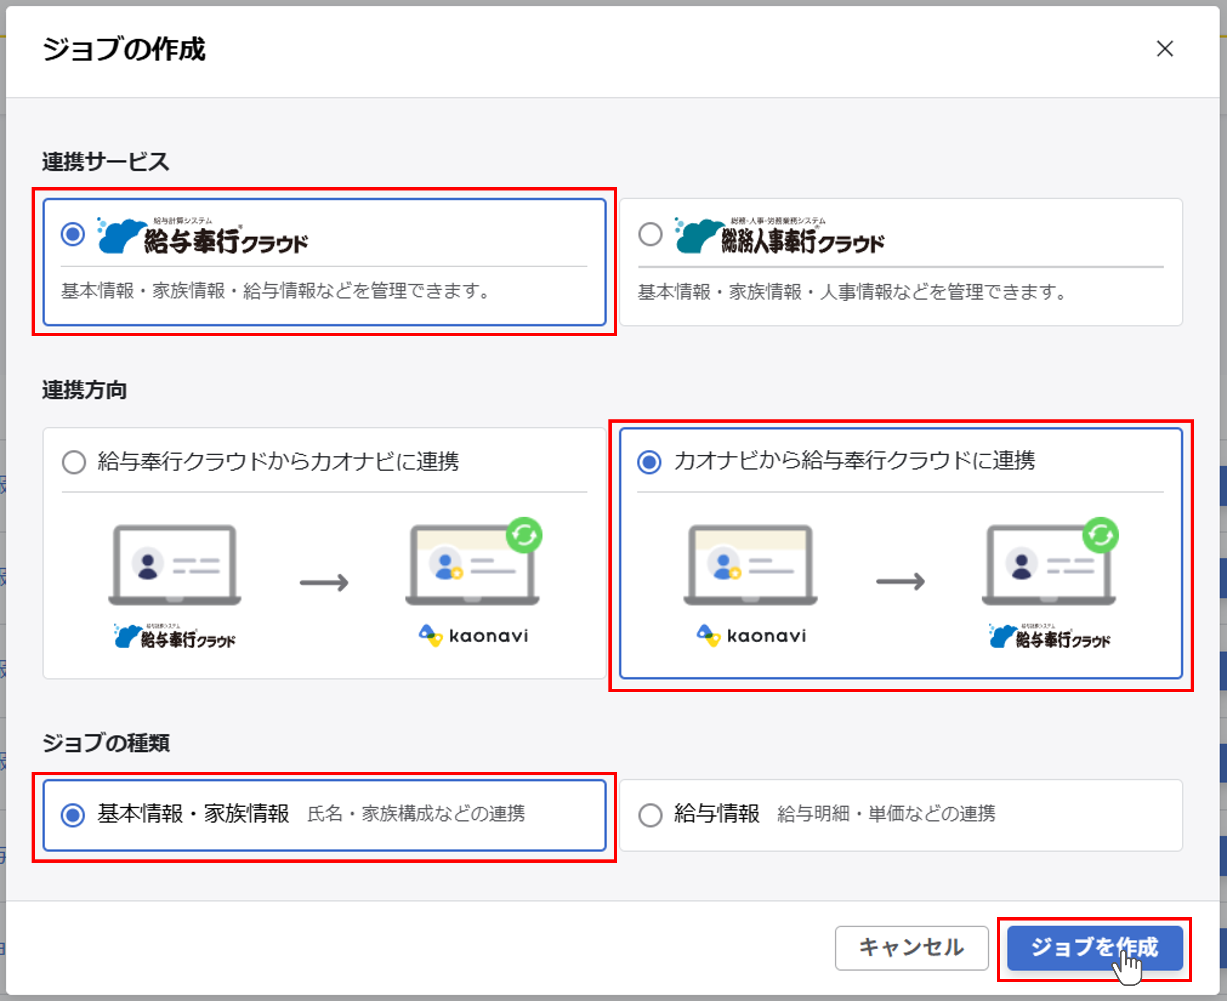Select the 総務人事奉行クラウド service radio button
1227x1001 pixels.
pos(651,235)
